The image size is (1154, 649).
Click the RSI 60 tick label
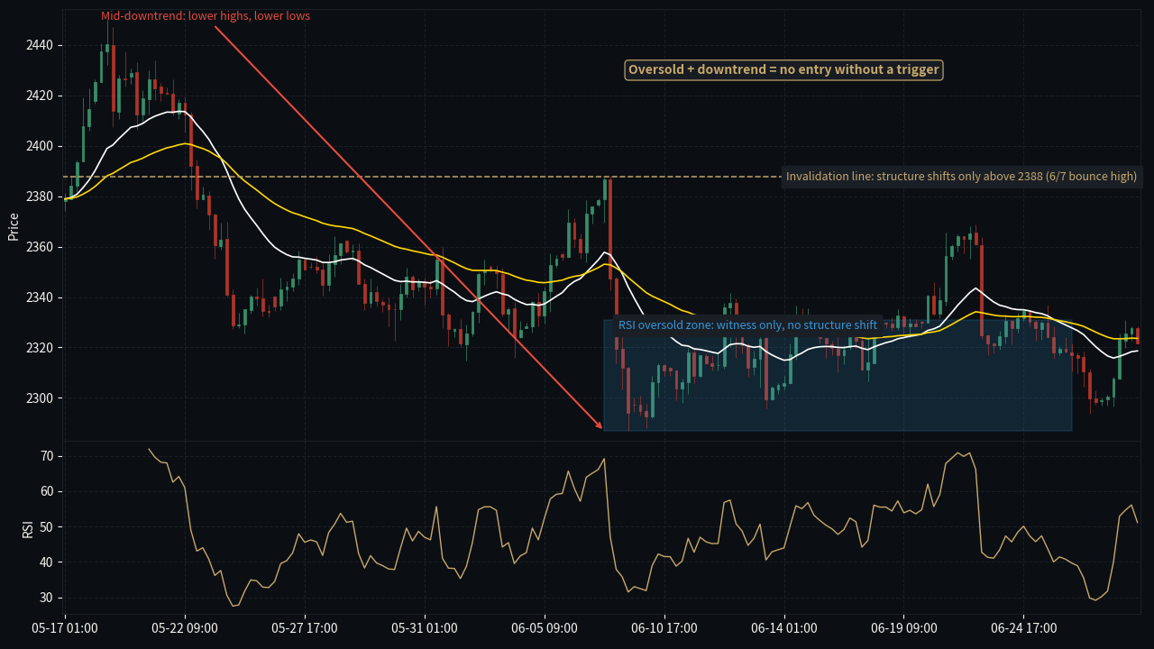[x=48, y=492]
